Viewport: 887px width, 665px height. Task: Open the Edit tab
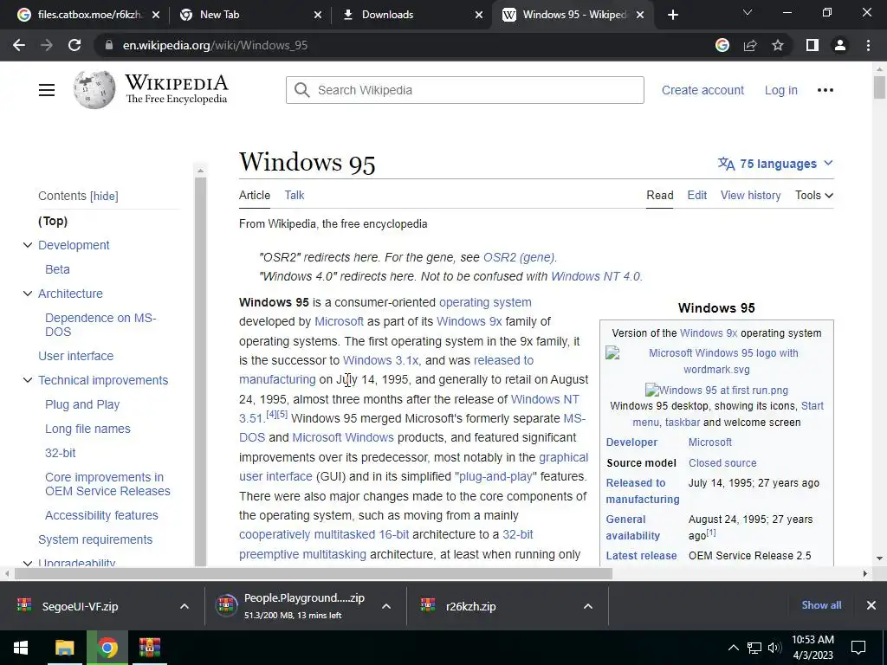(x=697, y=195)
